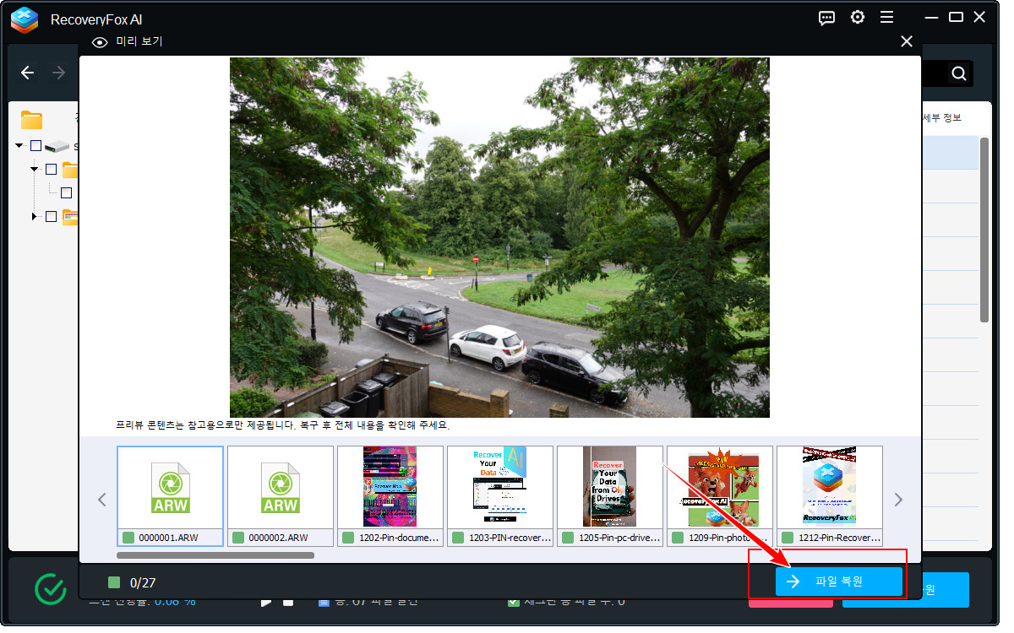Click the 파일 복원 restore button
The image size is (1014, 633).
point(838,582)
